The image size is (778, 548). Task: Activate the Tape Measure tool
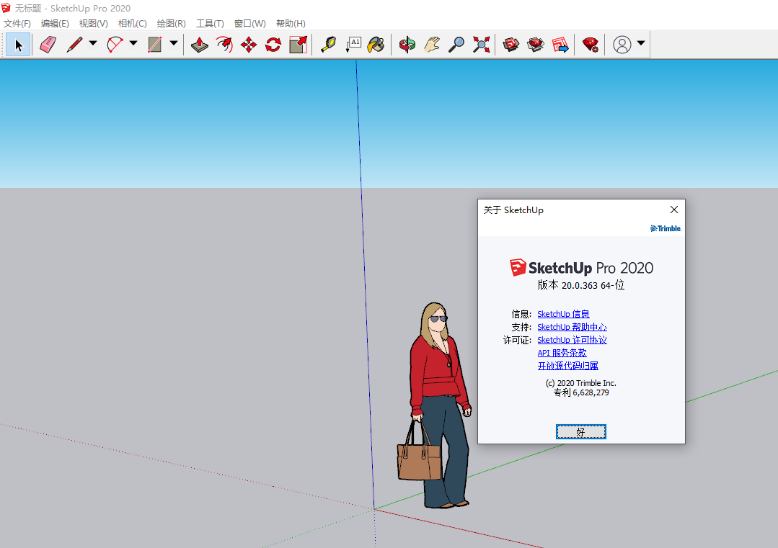click(x=328, y=45)
